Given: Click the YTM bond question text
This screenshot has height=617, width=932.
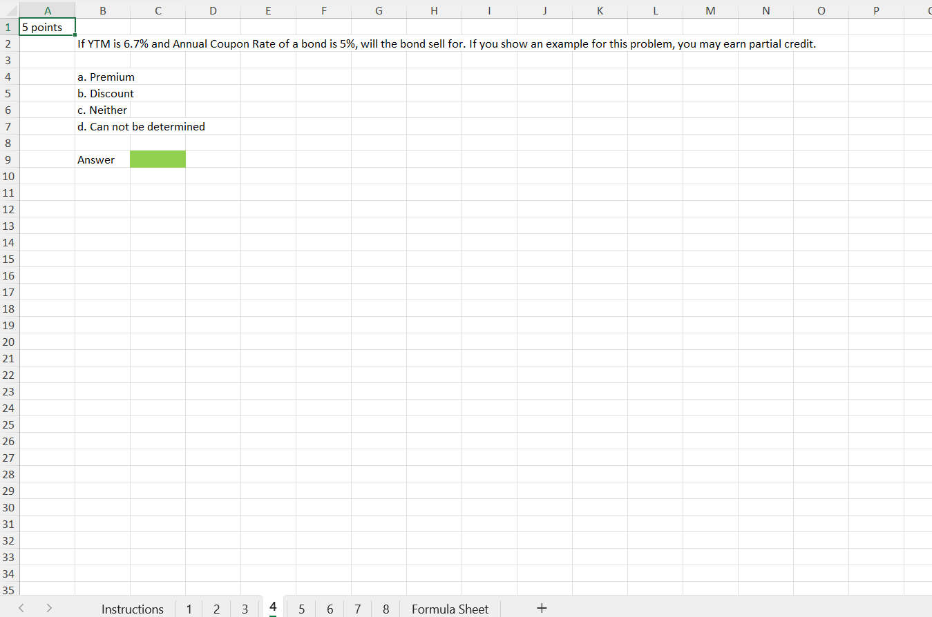Looking at the screenshot, I should point(447,43).
